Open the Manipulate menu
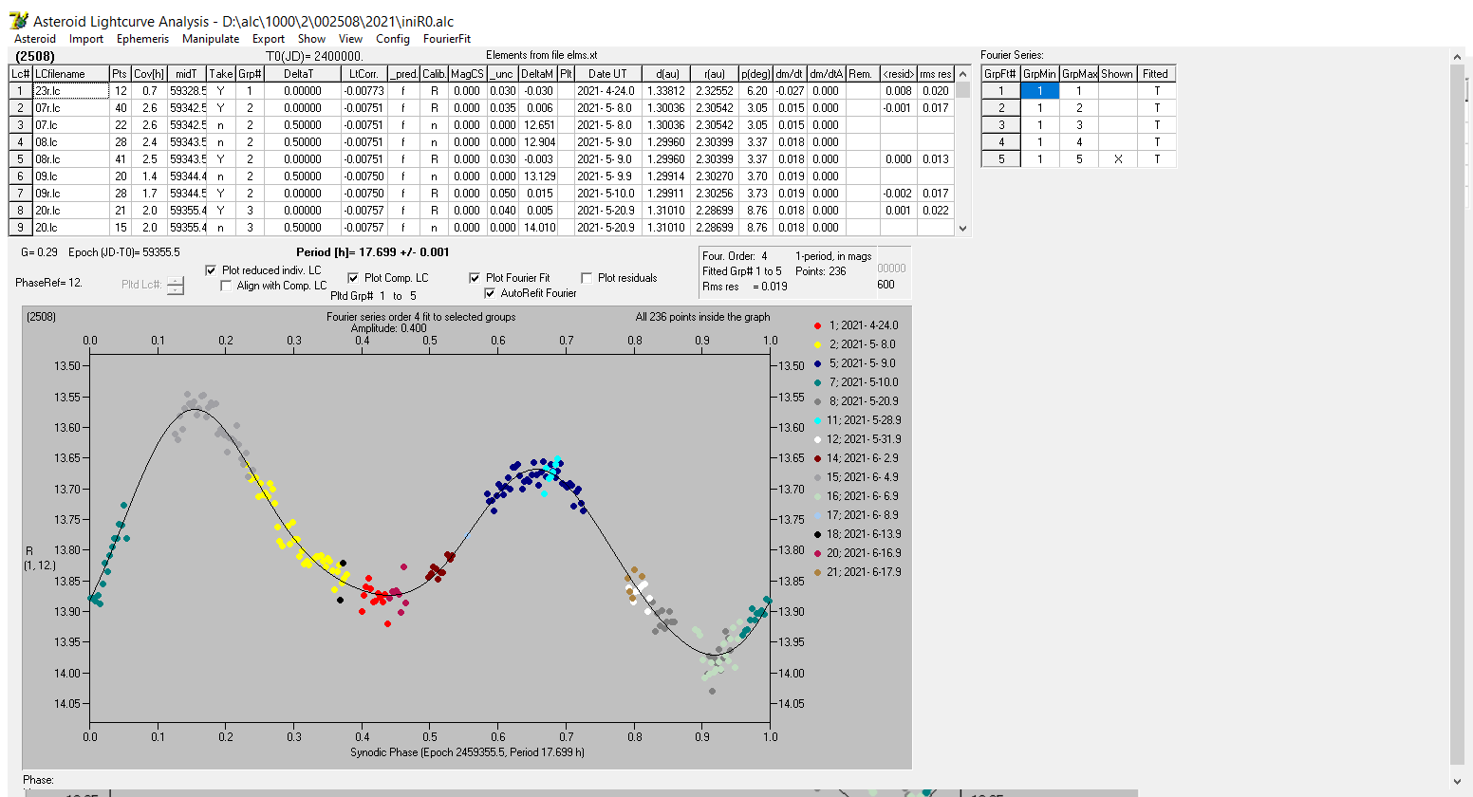Viewport: 1473px width, 797px height. click(211, 39)
